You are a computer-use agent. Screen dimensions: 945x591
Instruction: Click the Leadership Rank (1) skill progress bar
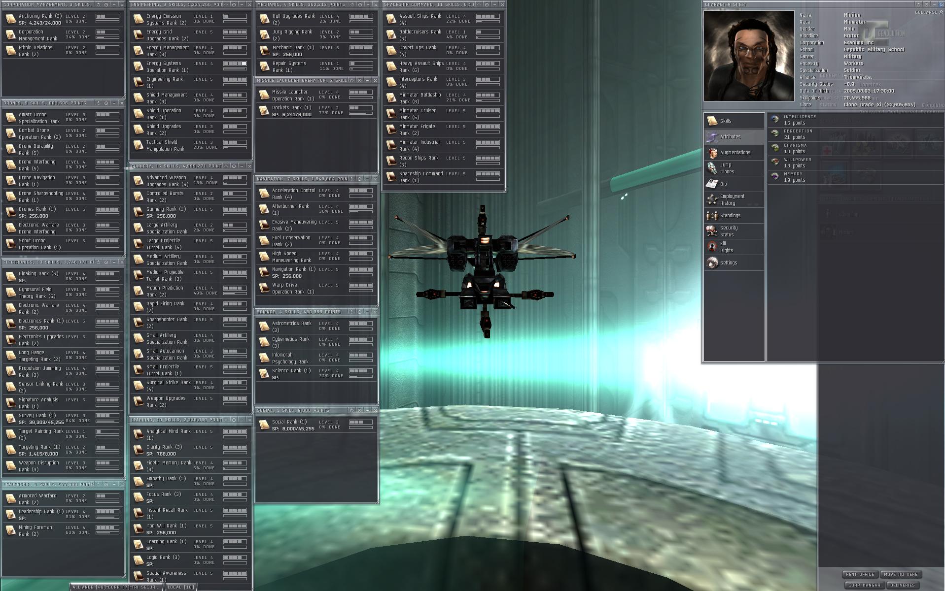(x=107, y=512)
